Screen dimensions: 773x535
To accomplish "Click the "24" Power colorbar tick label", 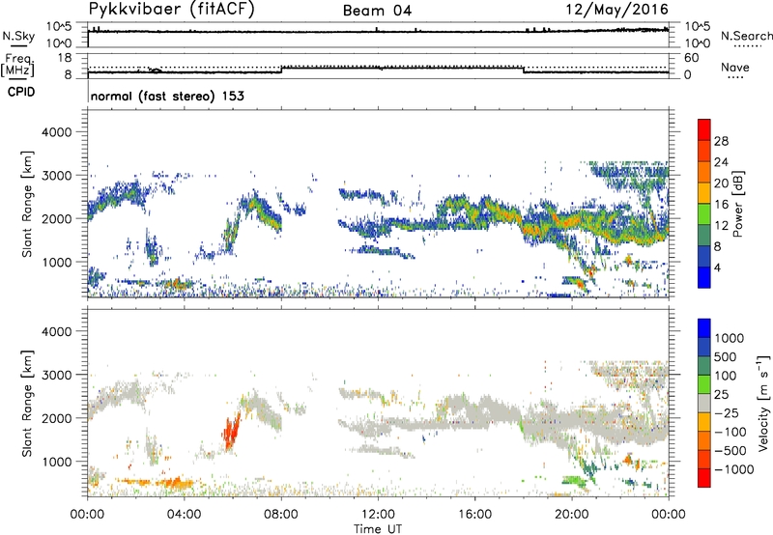I will 721,162.
